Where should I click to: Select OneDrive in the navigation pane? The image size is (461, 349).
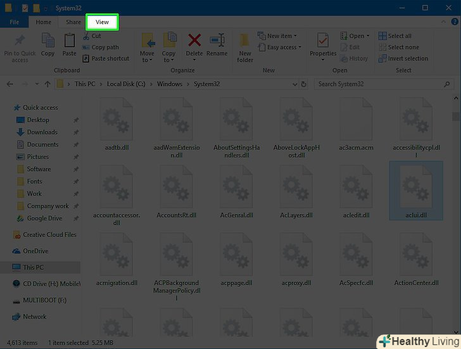coord(30,251)
